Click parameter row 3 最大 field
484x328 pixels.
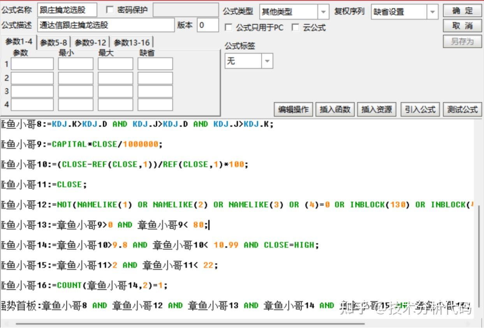coord(116,91)
